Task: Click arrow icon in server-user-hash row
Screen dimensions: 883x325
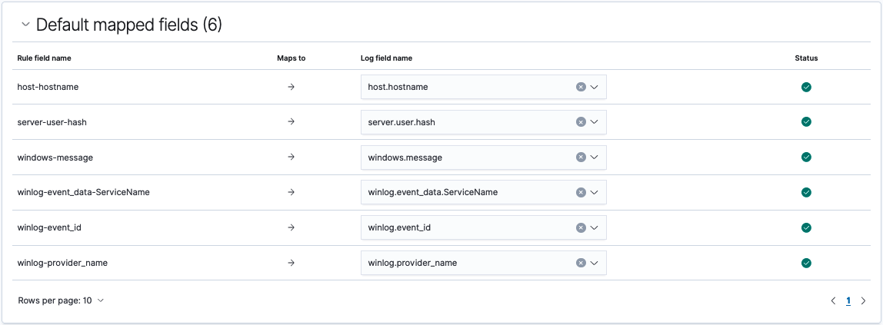Action: 292,122
